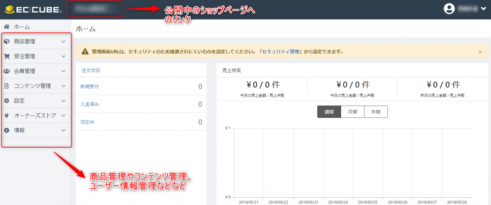Expand the 商品管理 chevron
Image resolution: width=491 pixels, height=205 pixels.
[64, 41]
